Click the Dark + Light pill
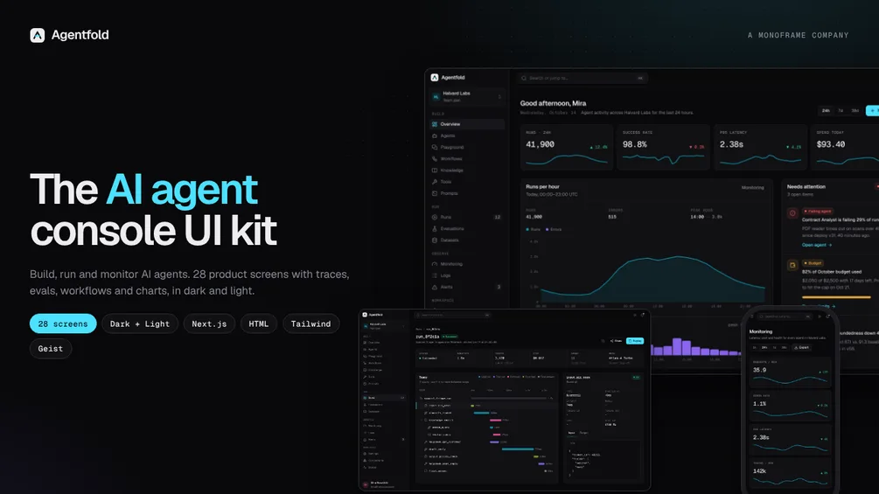The image size is (879, 494). click(x=140, y=324)
